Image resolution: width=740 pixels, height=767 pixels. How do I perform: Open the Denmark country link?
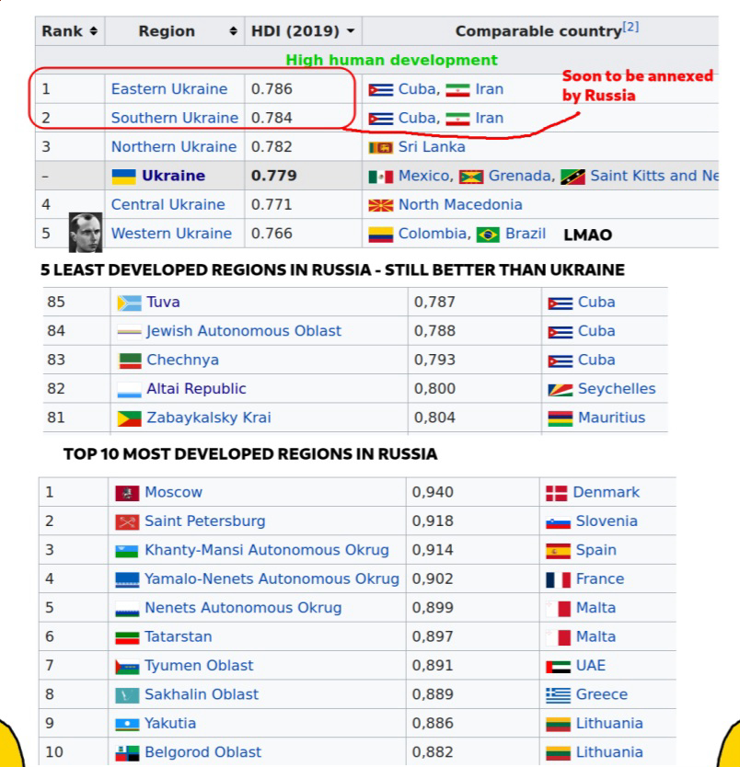[606, 492]
